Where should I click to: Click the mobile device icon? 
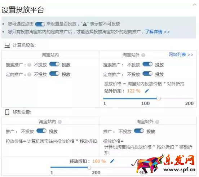click(x=7, y=112)
